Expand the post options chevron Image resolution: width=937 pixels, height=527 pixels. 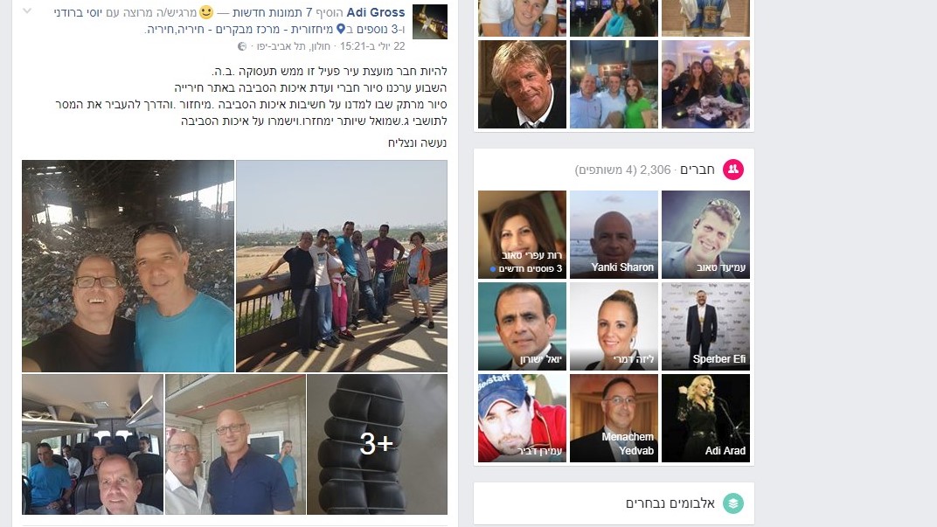point(27,10)
